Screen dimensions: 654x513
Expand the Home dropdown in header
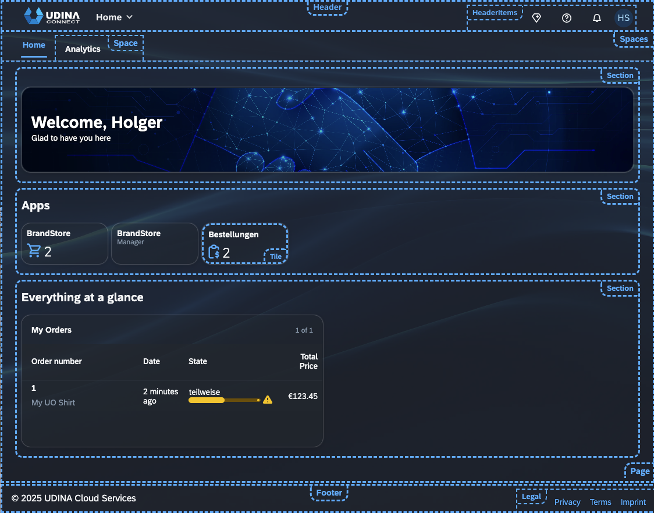(x=115, y=17)
